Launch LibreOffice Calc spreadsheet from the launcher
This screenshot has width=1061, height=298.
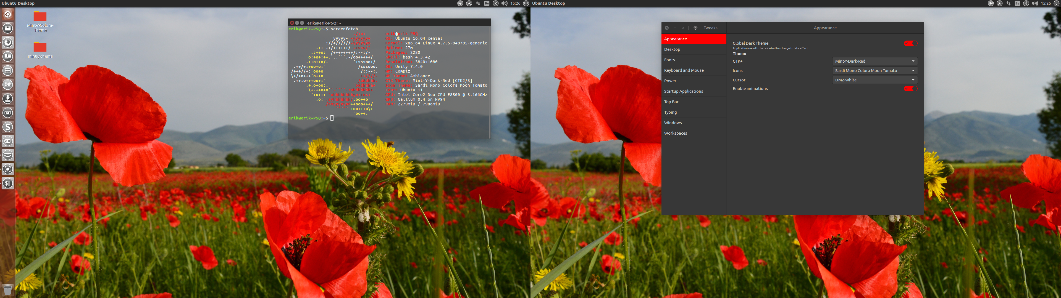point(7,70)
